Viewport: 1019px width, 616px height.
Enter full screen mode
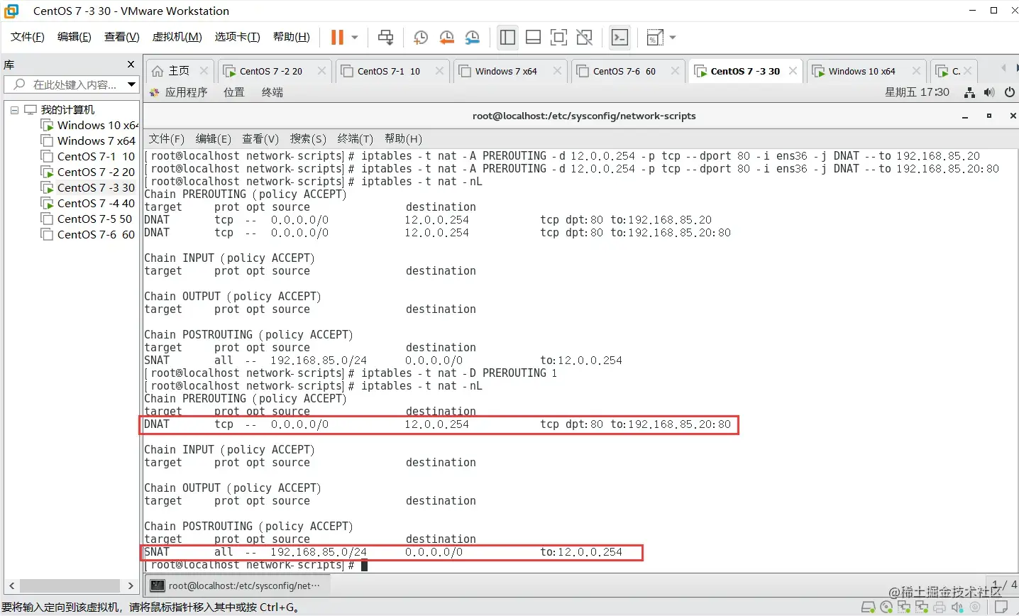558,38
